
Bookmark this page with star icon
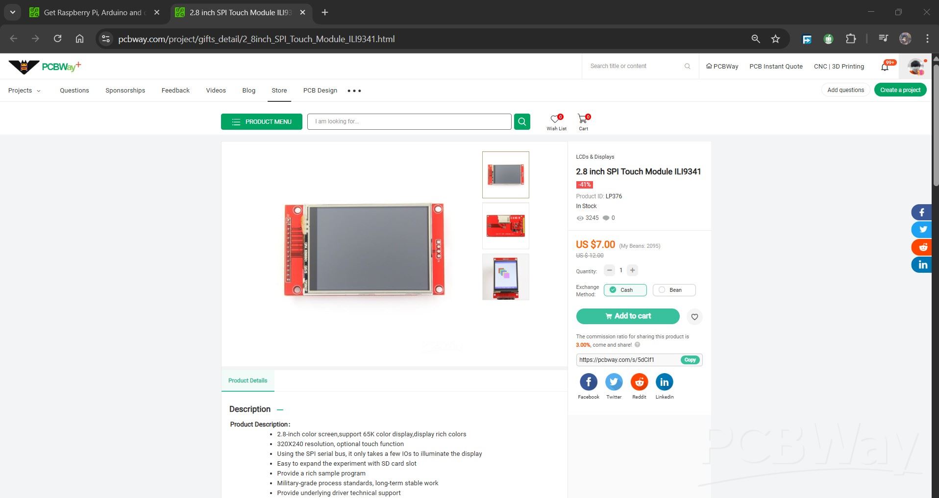(775, 39)
